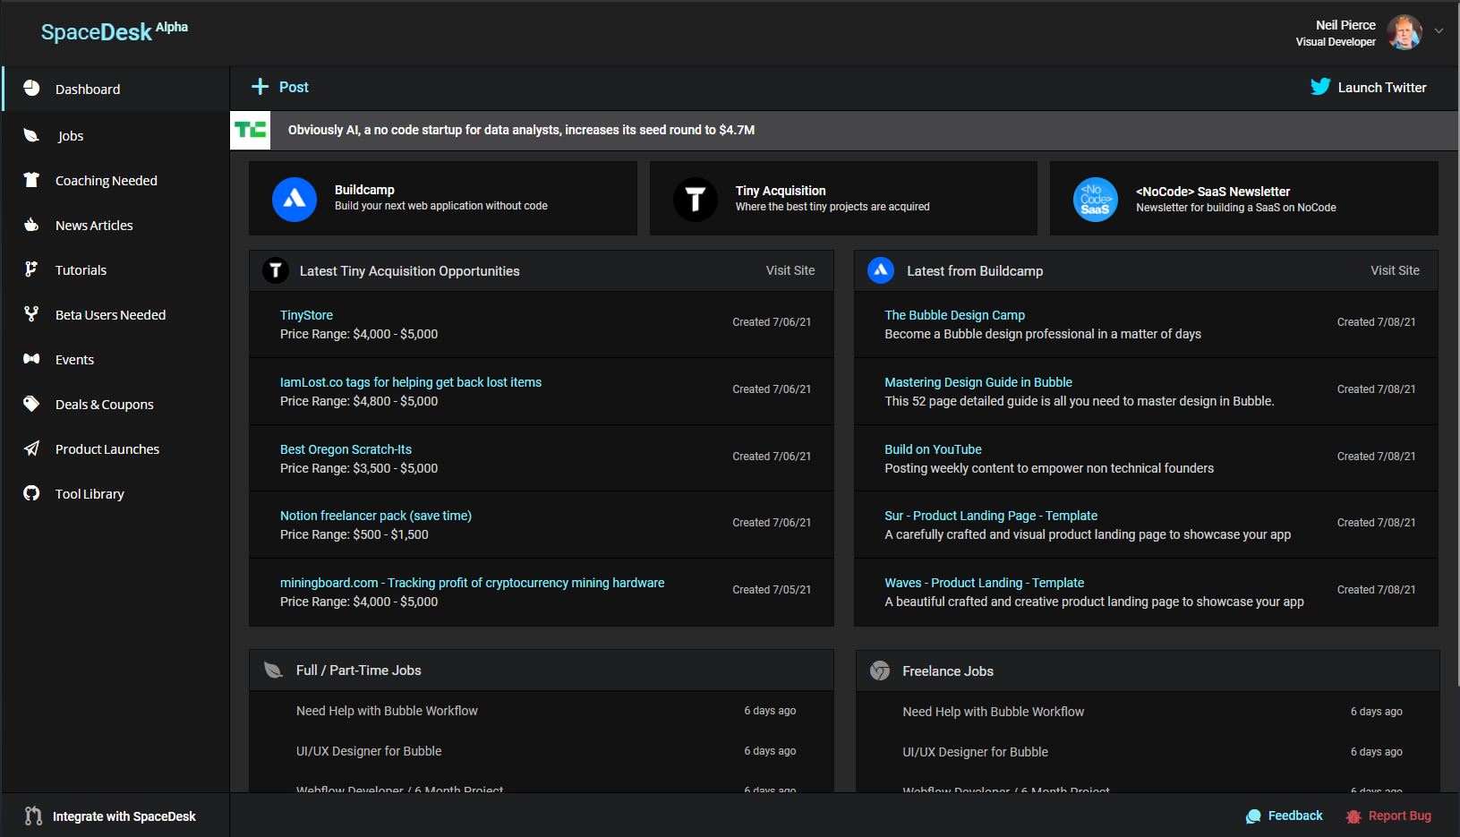Click the Tiny Acquisition T logo on card
The width and height of the screenshot is (1460, 837).
tap(696, 199)
